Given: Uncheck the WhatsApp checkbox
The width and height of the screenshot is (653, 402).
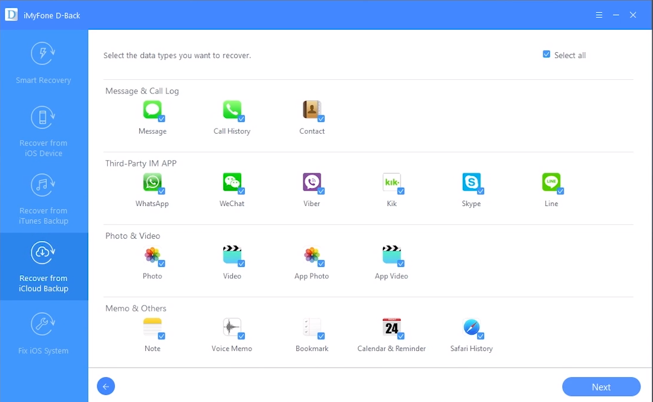Looking at the screenshot, I should 162,191.
